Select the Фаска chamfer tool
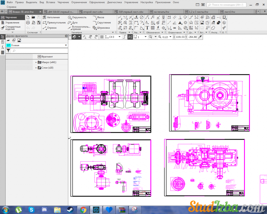Image resolution: width=267 pixels, height=214 pixels. coord(98,17)
